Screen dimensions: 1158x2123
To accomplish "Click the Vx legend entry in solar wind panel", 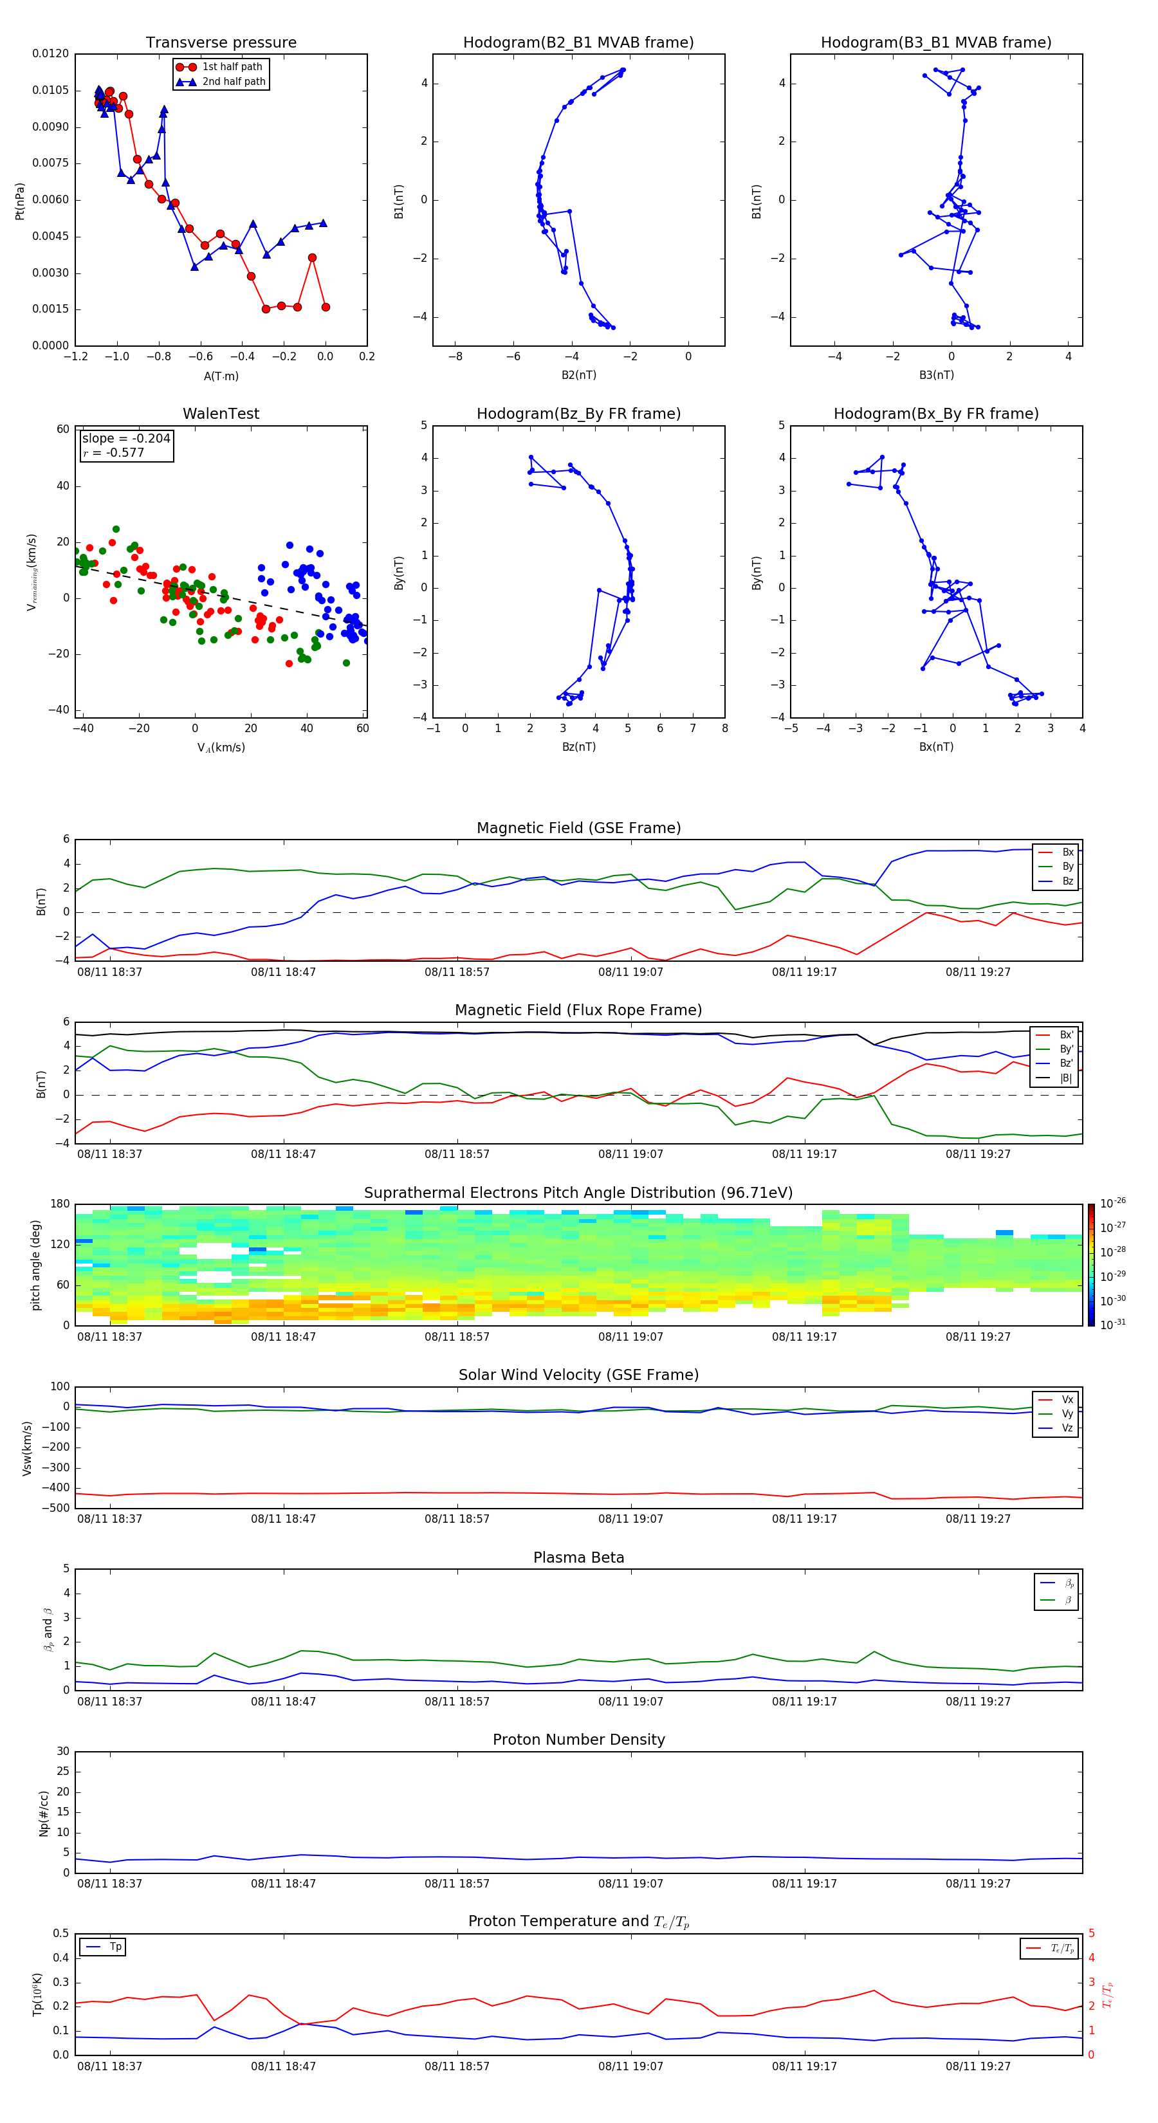I will click(1056, 1399).
